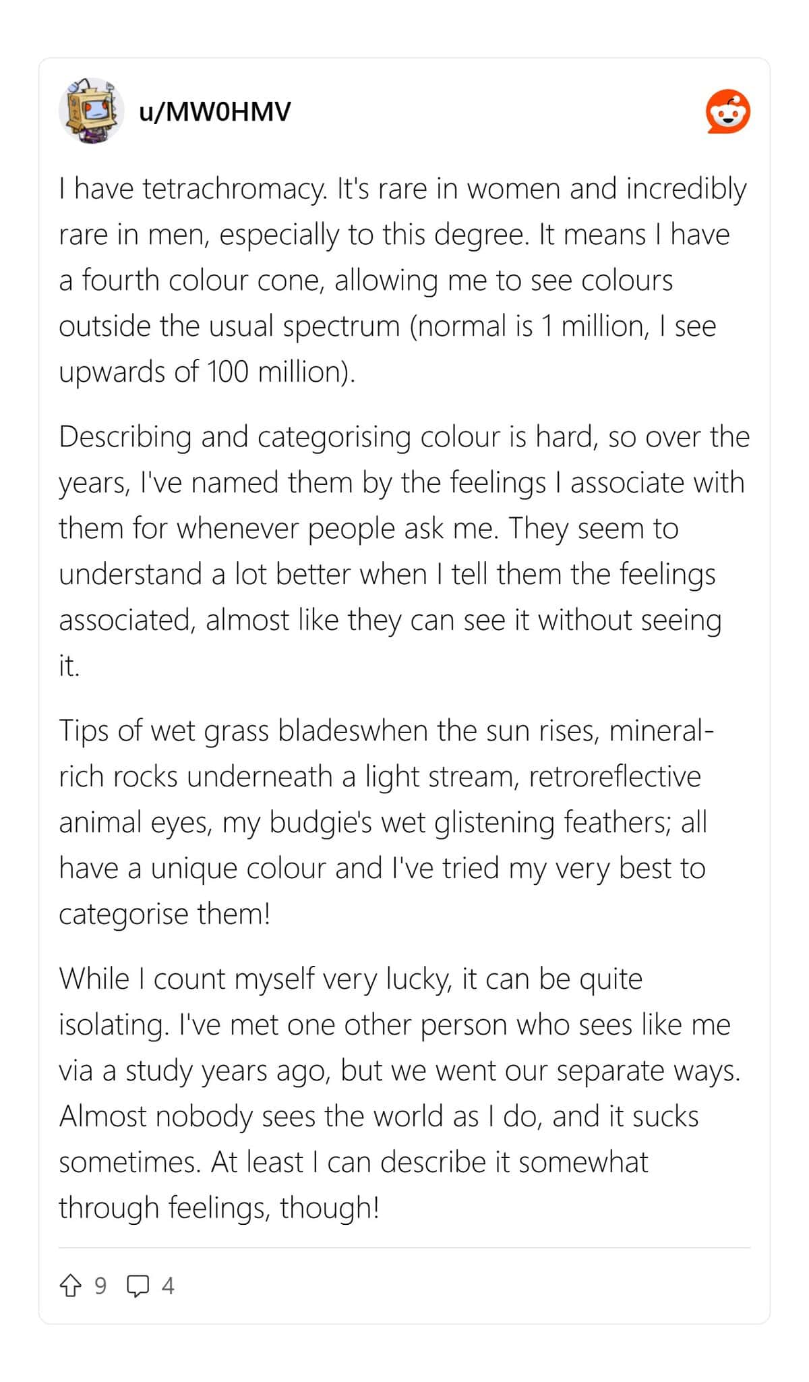Image resolution: width=809 pixels, height=1382 pixels.
Task: Click the word "isolating" in the last paragraph
Action: pyautogui.click(x=114, y=1025)
